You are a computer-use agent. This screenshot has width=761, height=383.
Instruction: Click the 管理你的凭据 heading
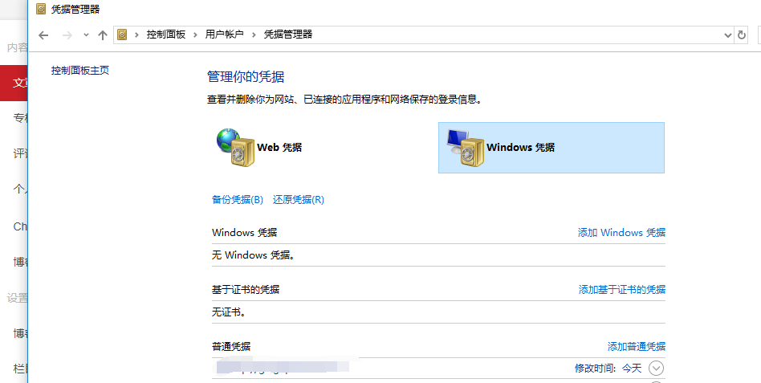(246, 77)
